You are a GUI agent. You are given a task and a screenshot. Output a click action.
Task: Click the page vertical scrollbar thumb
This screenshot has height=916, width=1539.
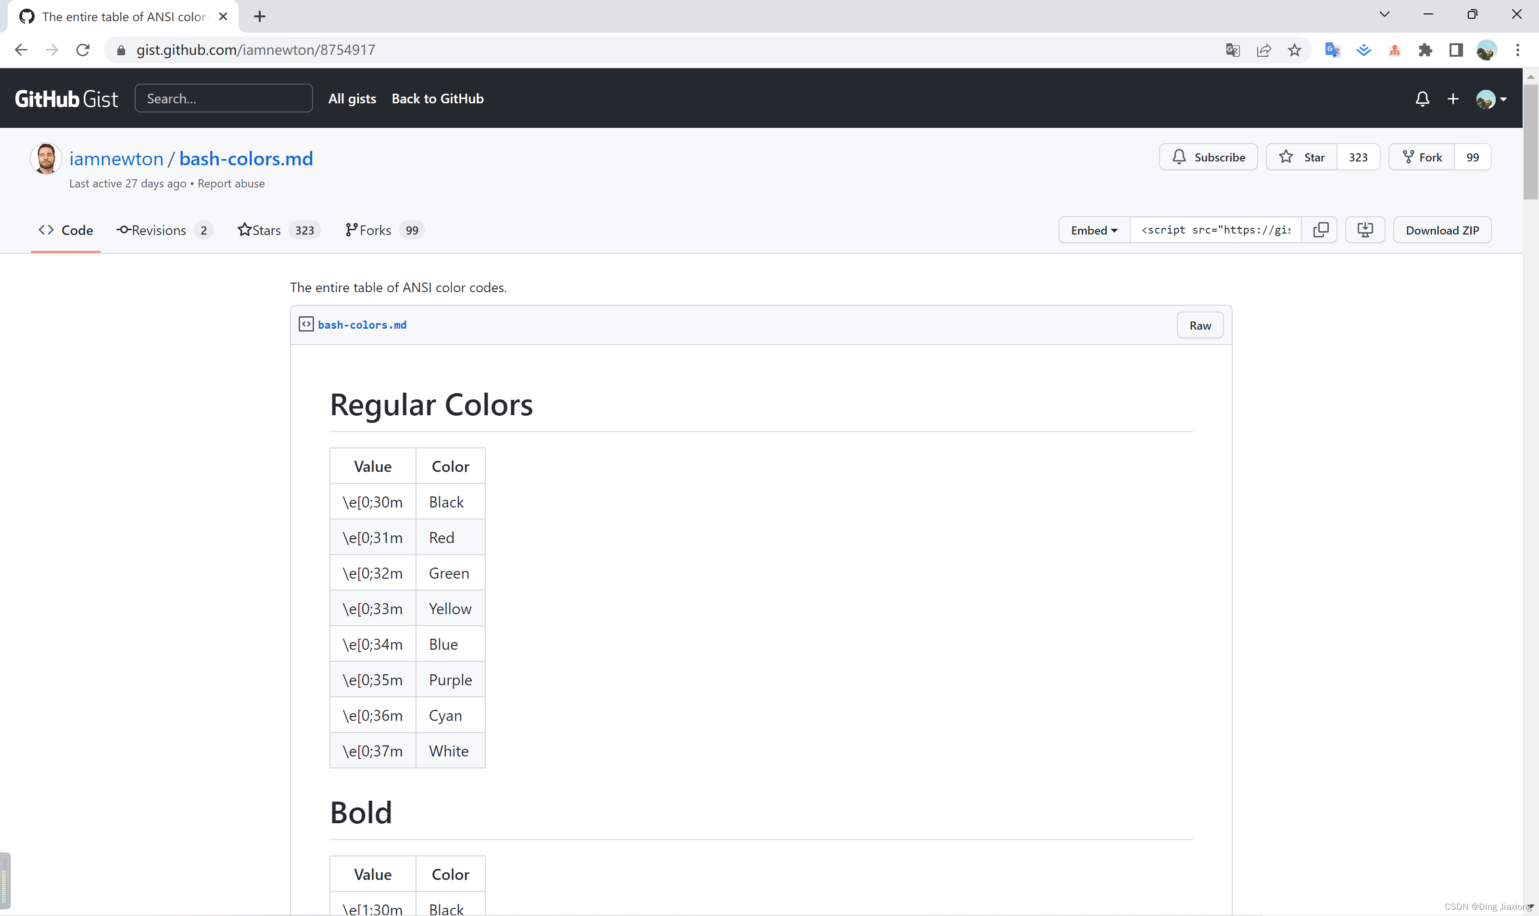point(1530,142)
